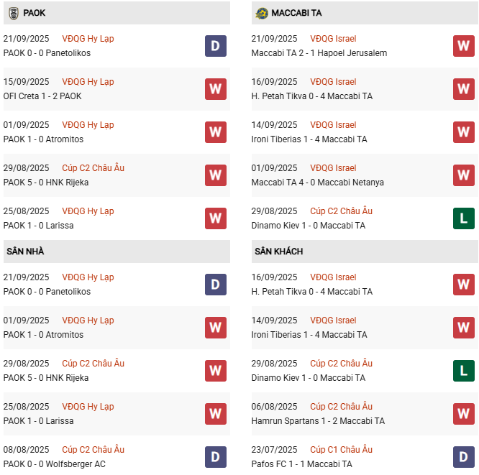Viewport: 479px width, 475px height.
Task: Click the D badge for Pafos FC match
Action: [x=463, y=457]
